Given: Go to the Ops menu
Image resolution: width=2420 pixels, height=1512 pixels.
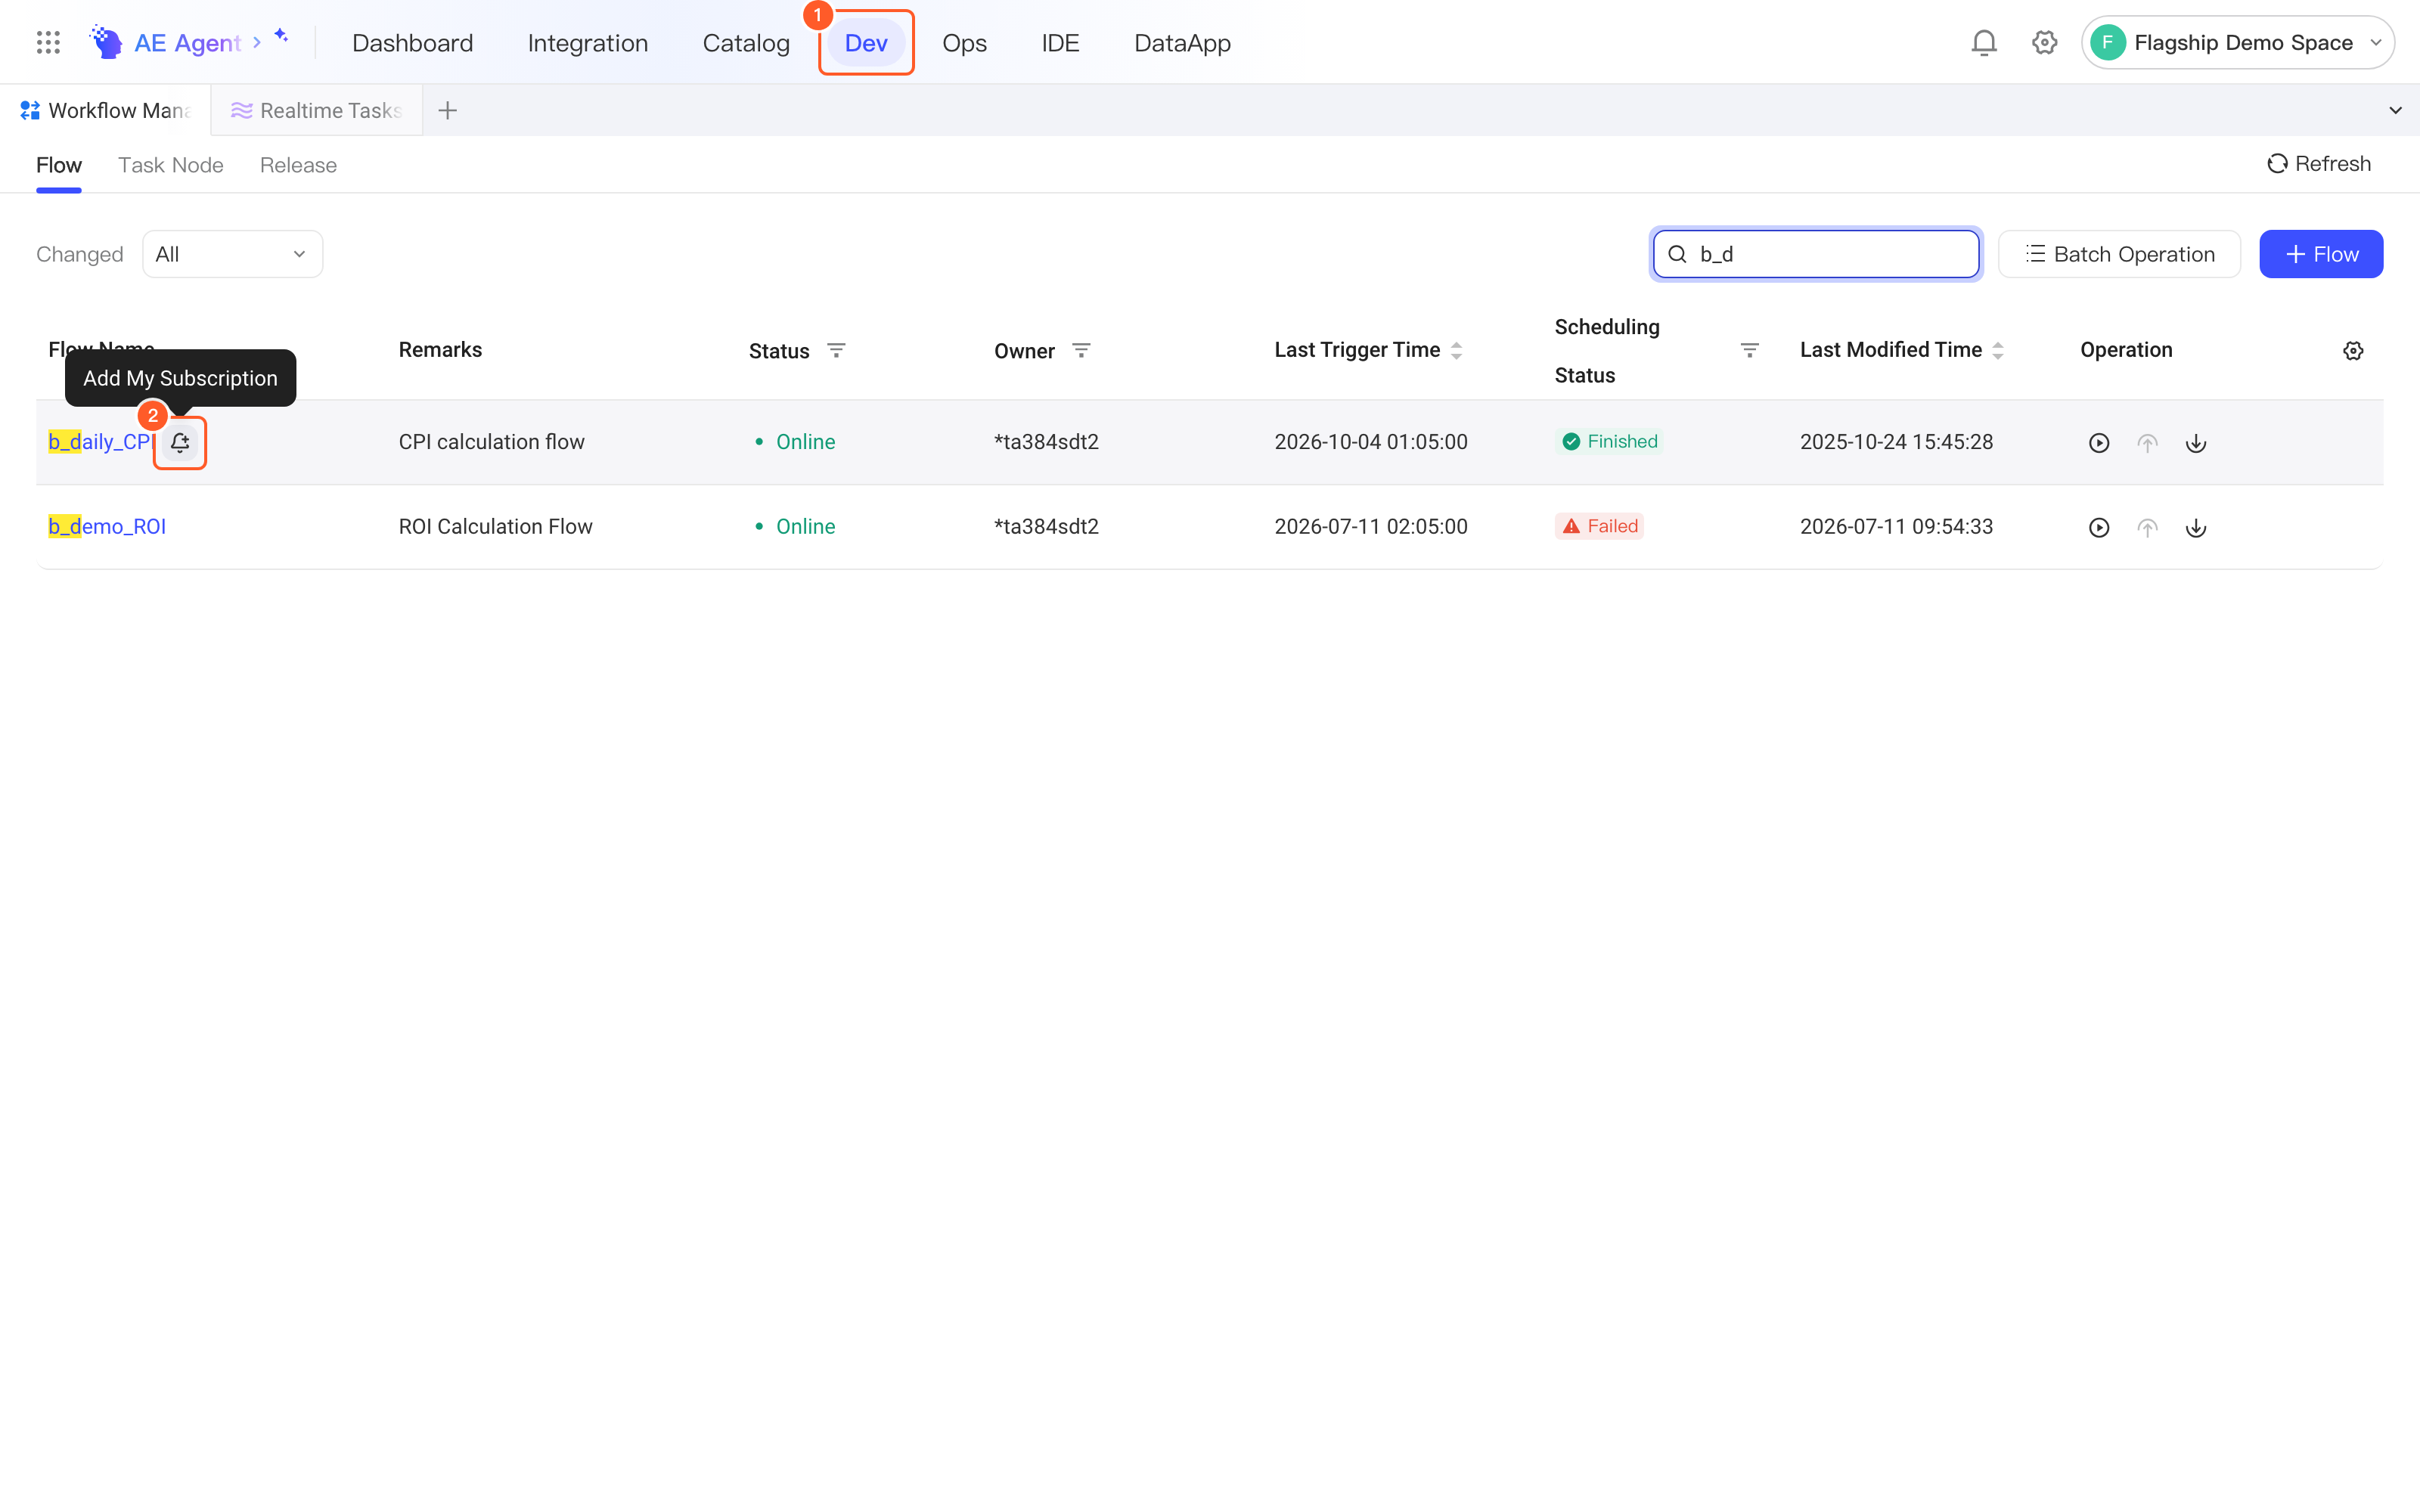Looking at the screenshot, I should tap(964, 42).
